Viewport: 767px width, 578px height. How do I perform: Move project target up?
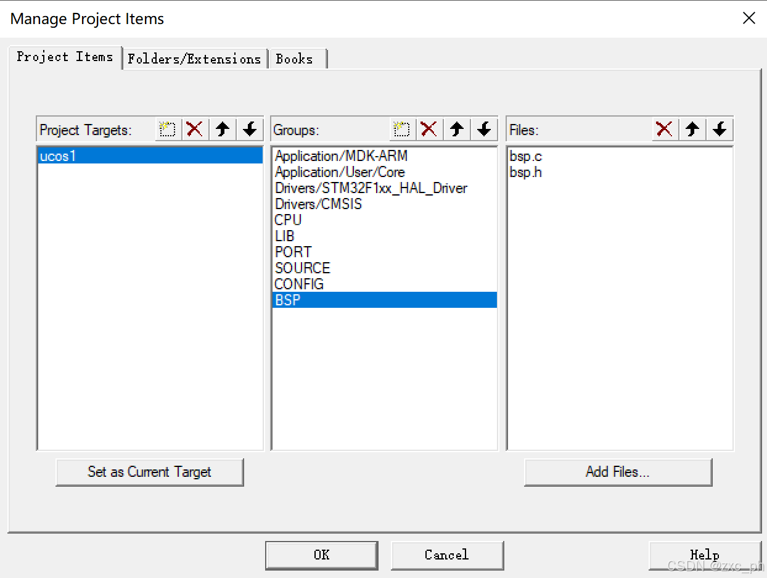(x=223, y=130)
